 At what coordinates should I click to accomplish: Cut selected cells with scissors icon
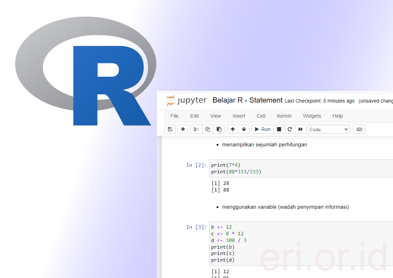coord(196,129)
